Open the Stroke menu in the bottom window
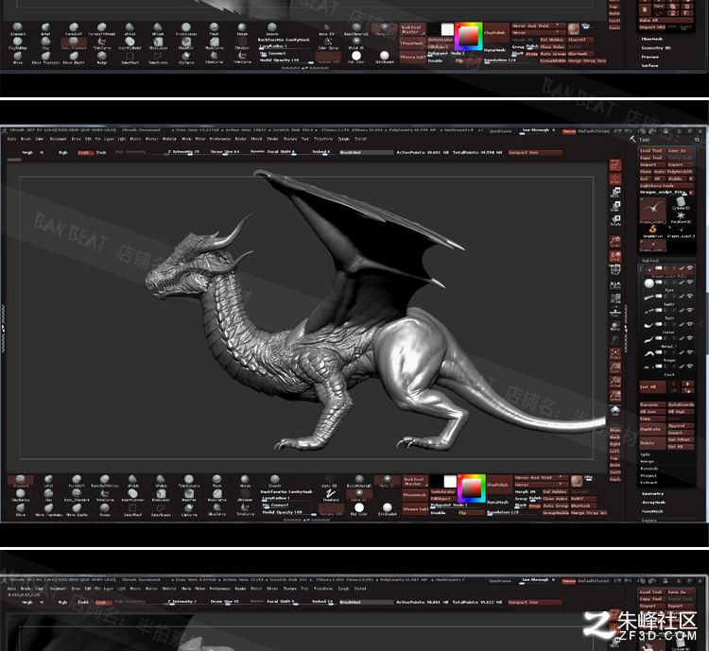The image size is (709, 651). coord(272,589)
